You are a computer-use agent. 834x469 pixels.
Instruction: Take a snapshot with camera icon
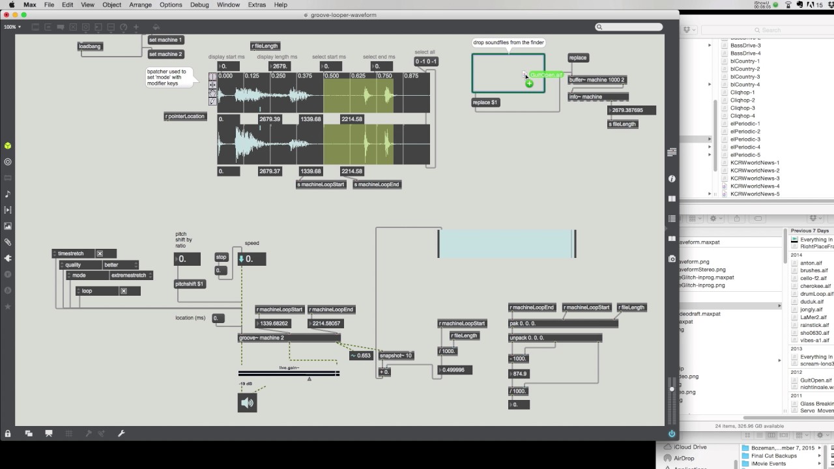point(672,259)
